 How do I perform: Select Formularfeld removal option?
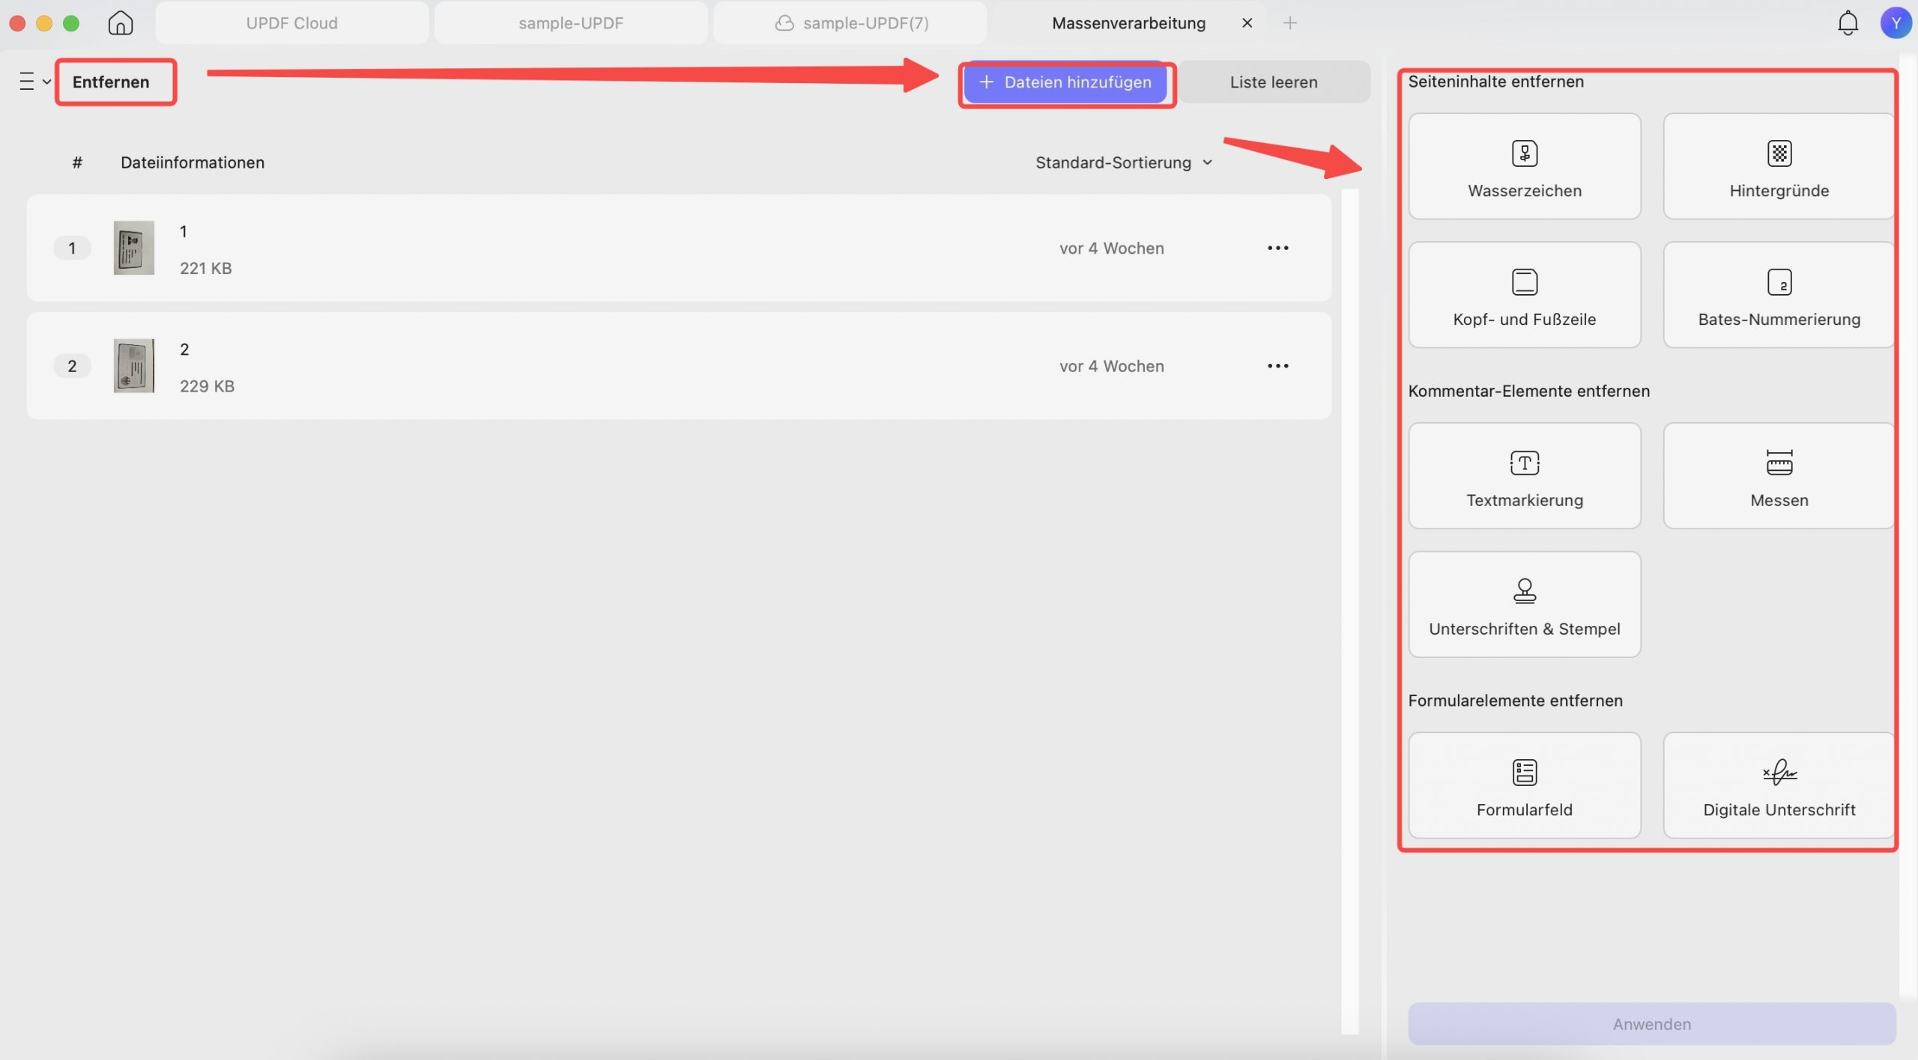click(1524, 785)
